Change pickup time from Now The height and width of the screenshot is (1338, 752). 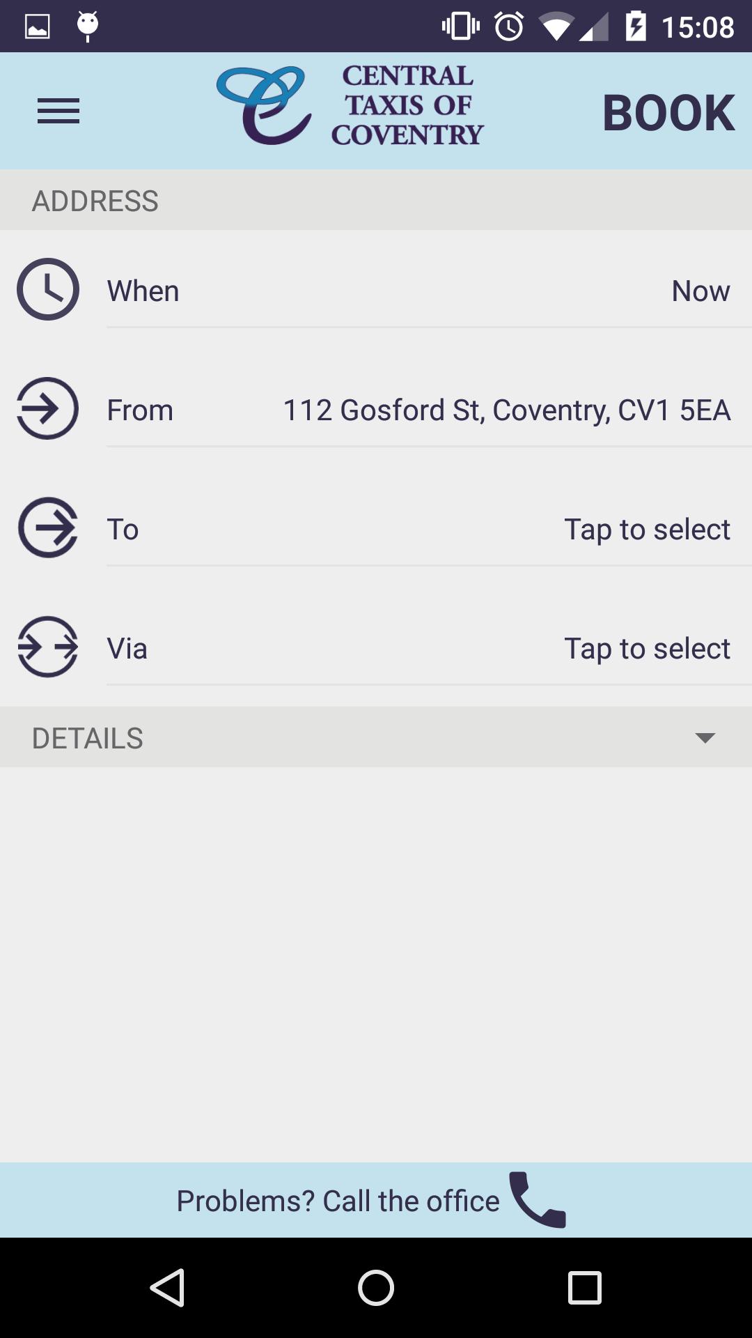point(700,291)
